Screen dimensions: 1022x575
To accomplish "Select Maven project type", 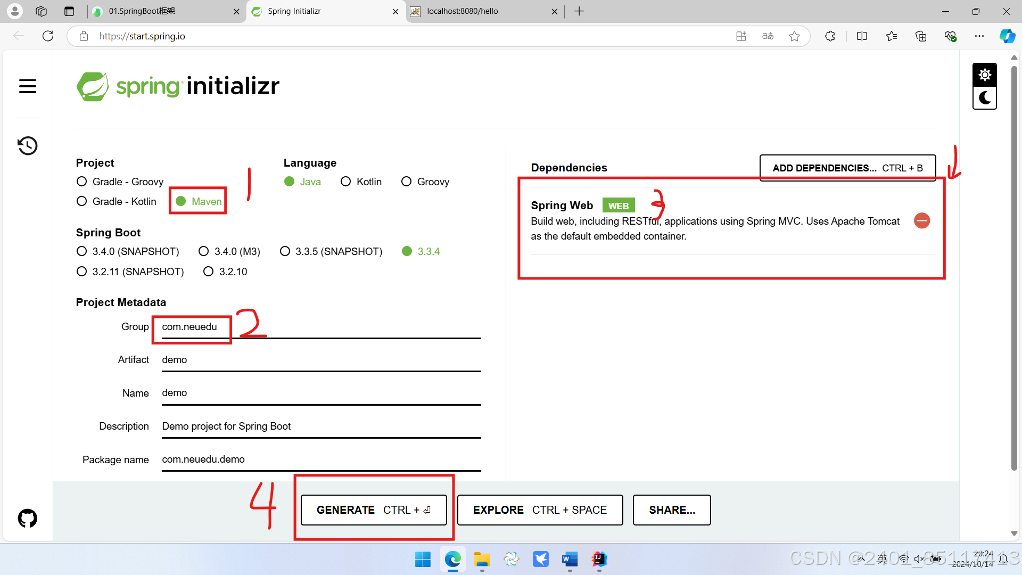I will pyautogui.click(x=199, y=201).
